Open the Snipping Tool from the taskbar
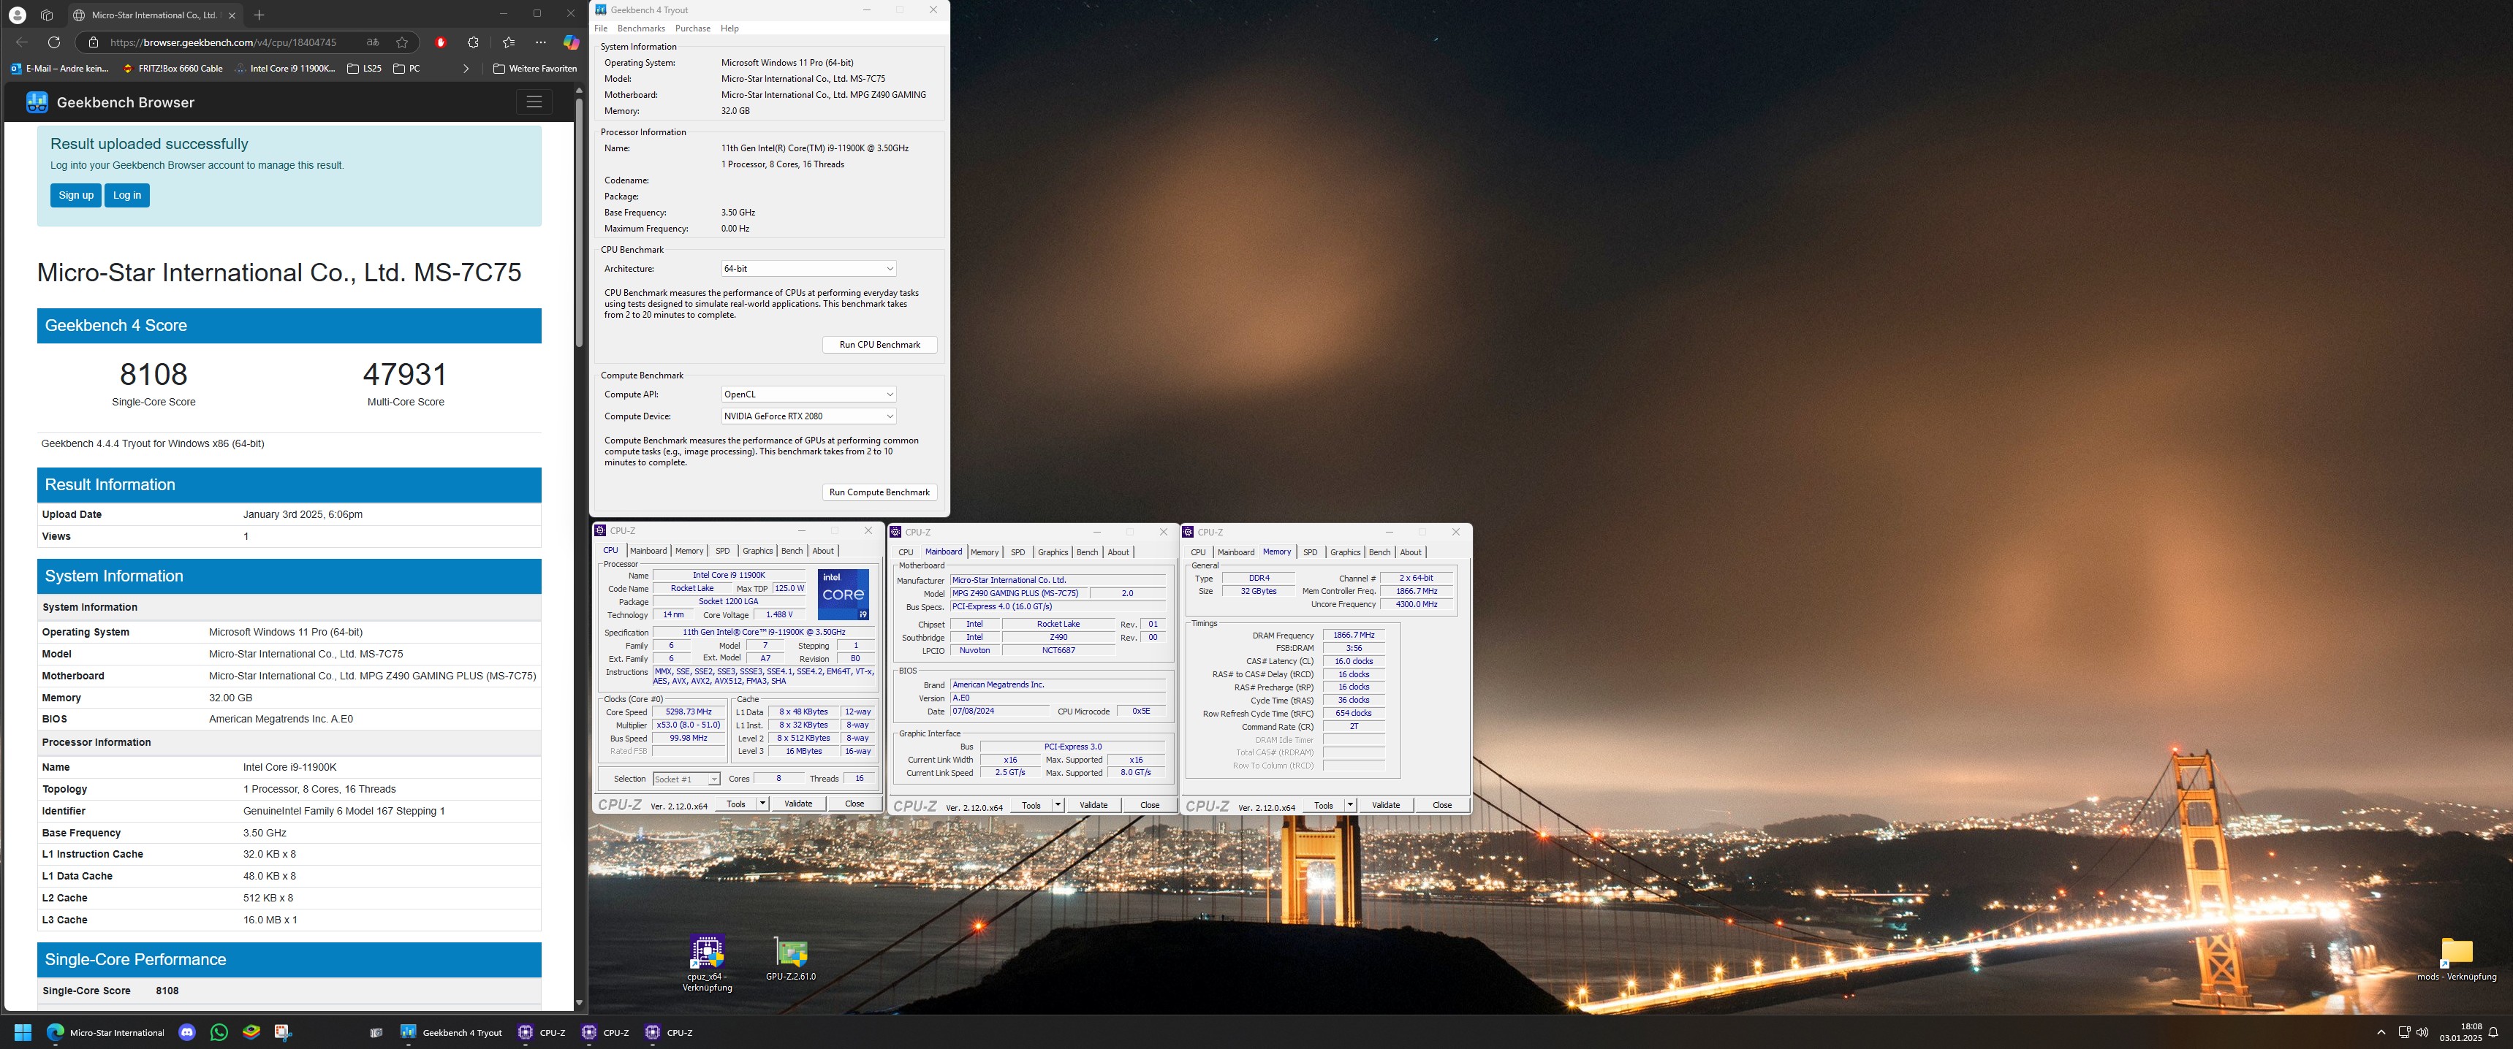This screenshot has width=2513, height=1049. coord(283,1031)
